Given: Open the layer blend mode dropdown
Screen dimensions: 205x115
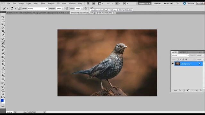Looking at the screenshot, I should coord(180,55).
